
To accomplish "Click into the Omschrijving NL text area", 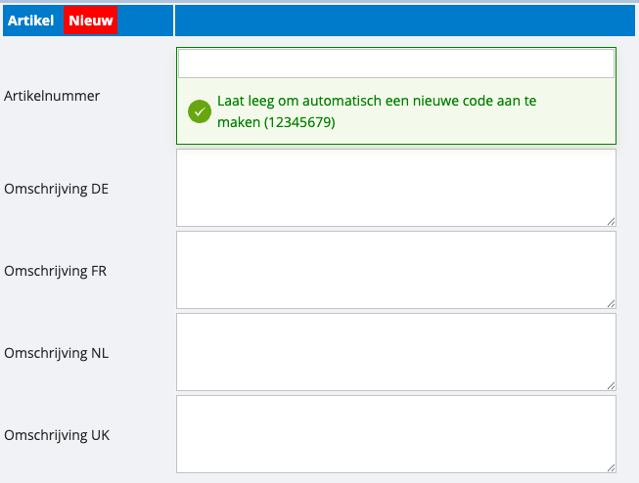I will click(x=395, y=352).
